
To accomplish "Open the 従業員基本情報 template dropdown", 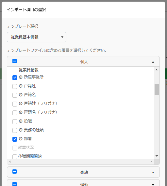I will 37,37.
